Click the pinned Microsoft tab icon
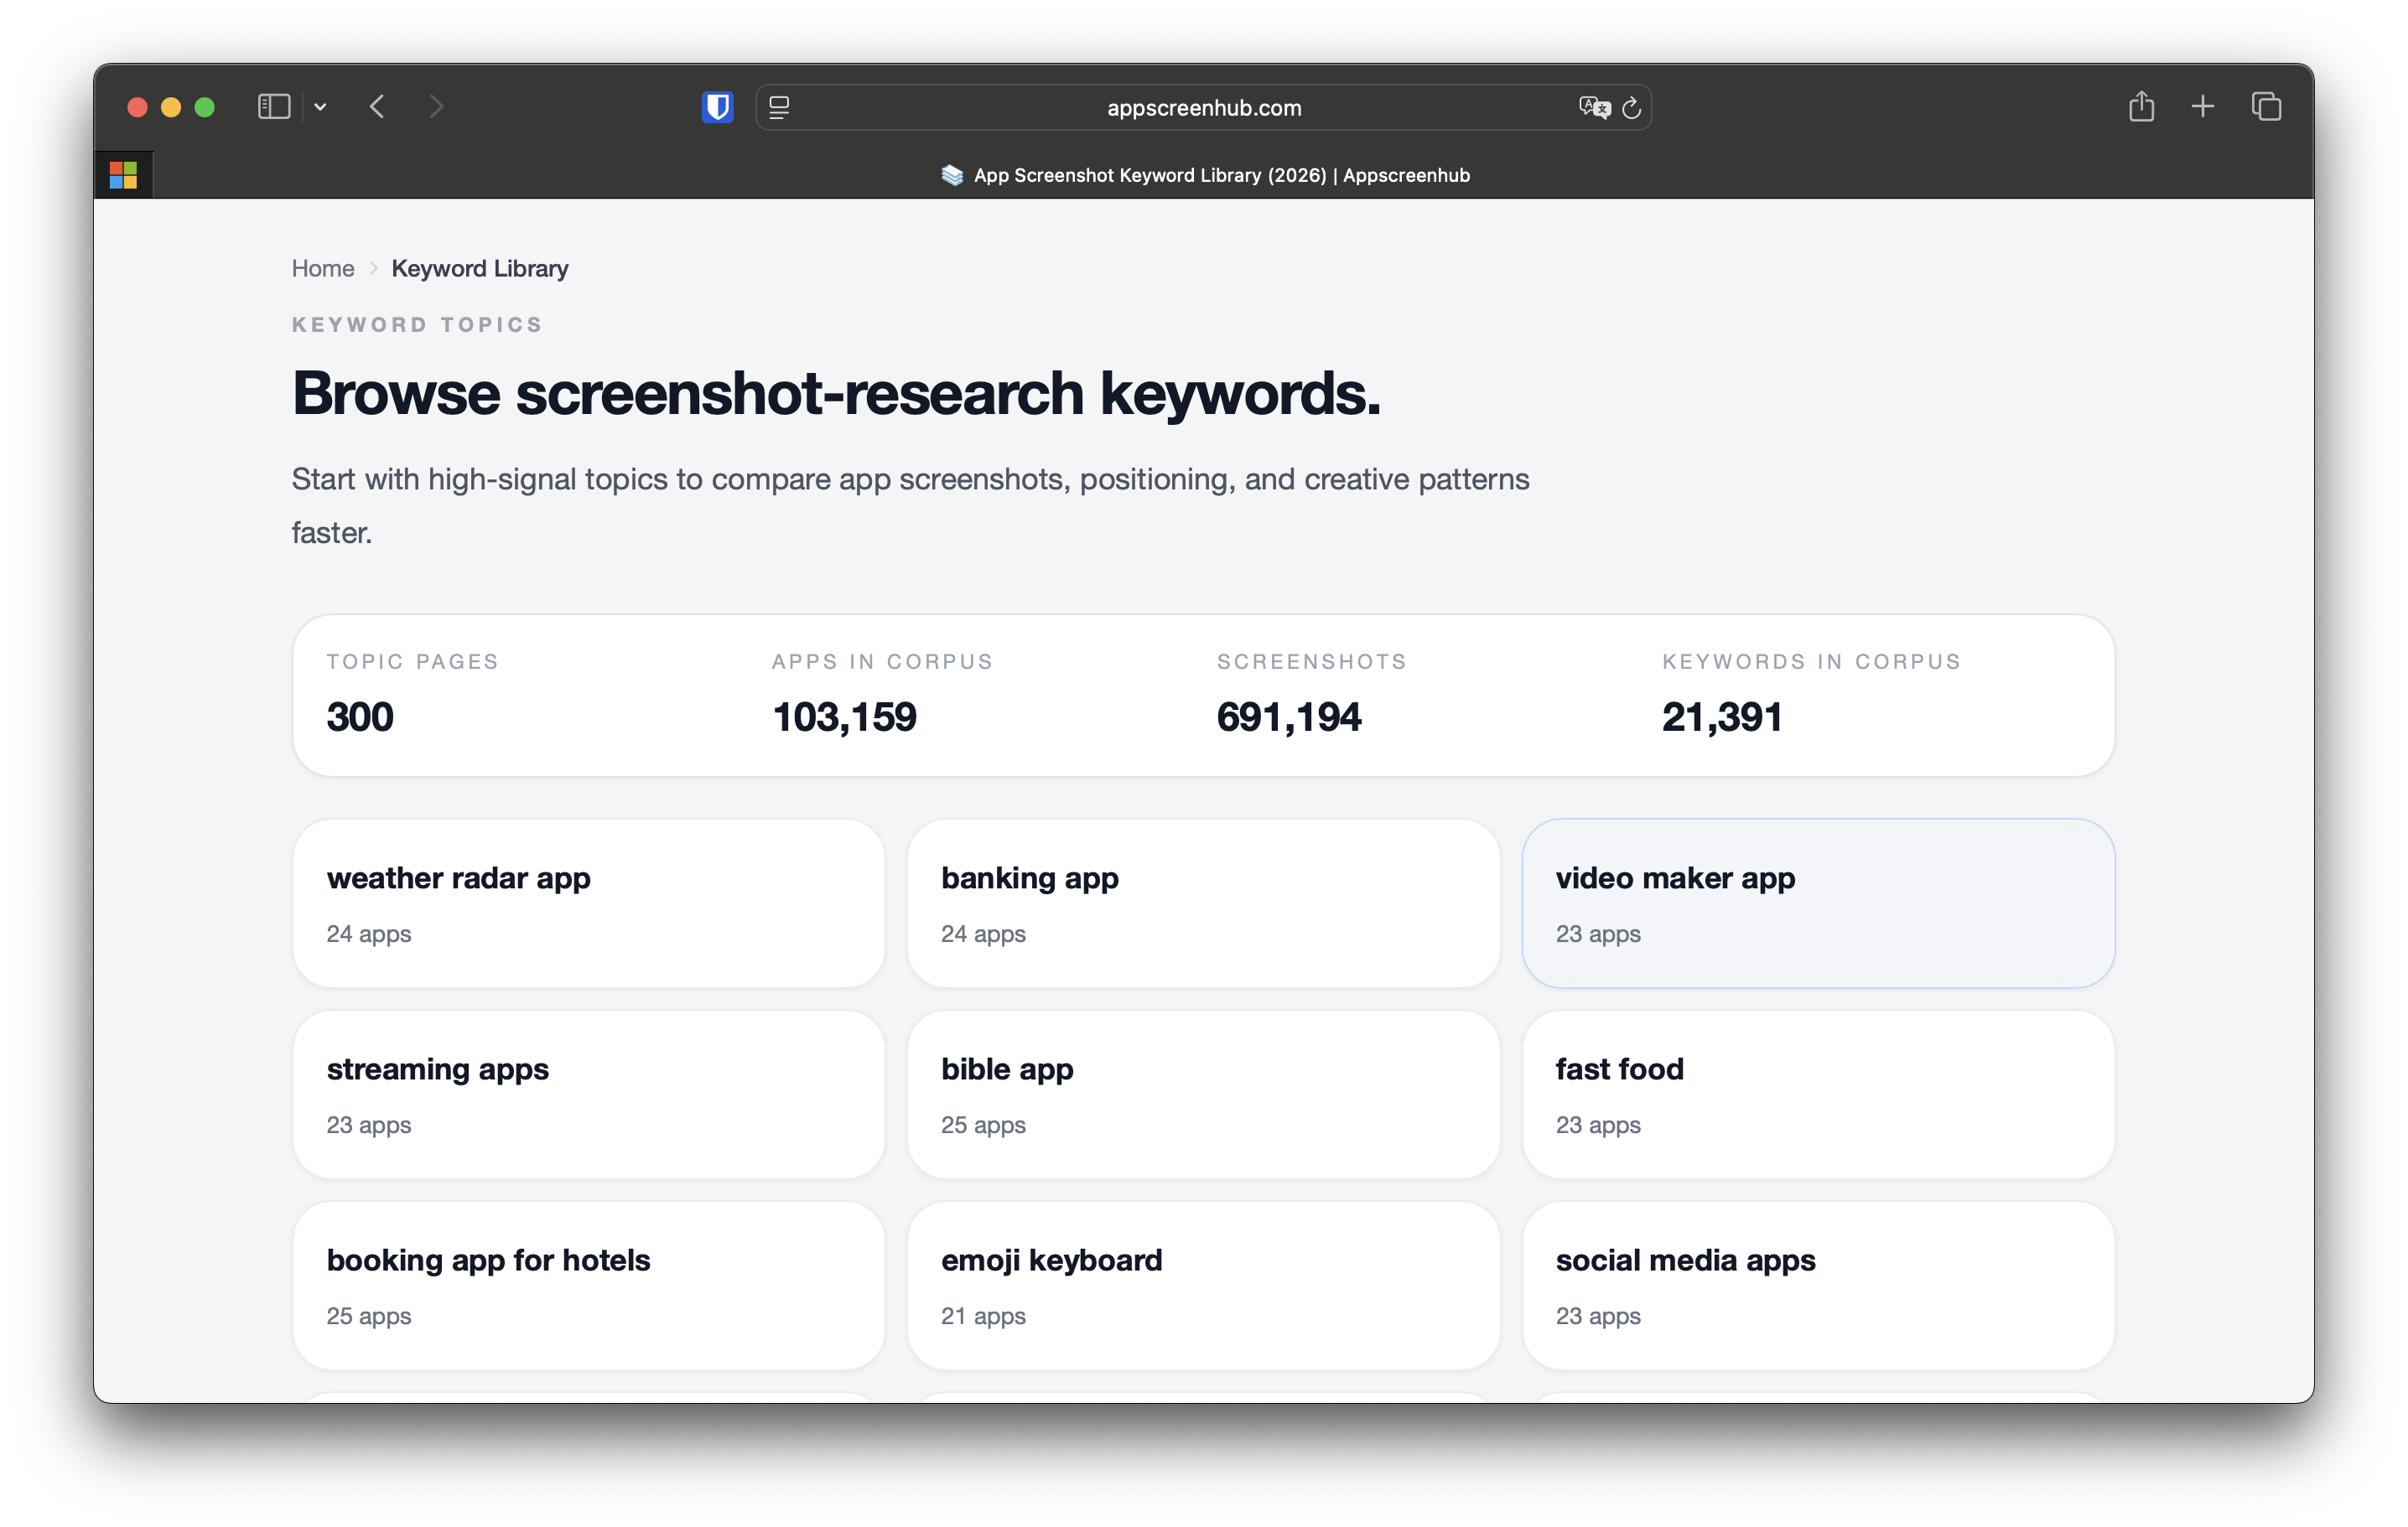 [x=123, y=173]
